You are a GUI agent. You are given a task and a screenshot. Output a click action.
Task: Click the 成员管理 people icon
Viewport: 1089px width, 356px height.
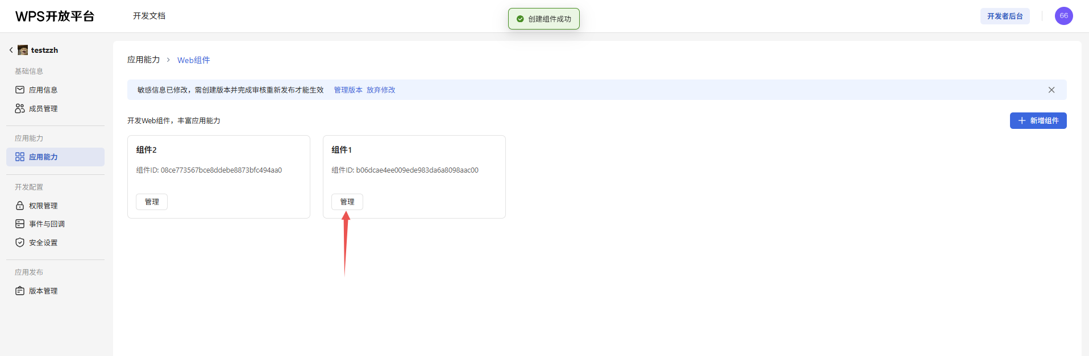(x=20, y=108)
